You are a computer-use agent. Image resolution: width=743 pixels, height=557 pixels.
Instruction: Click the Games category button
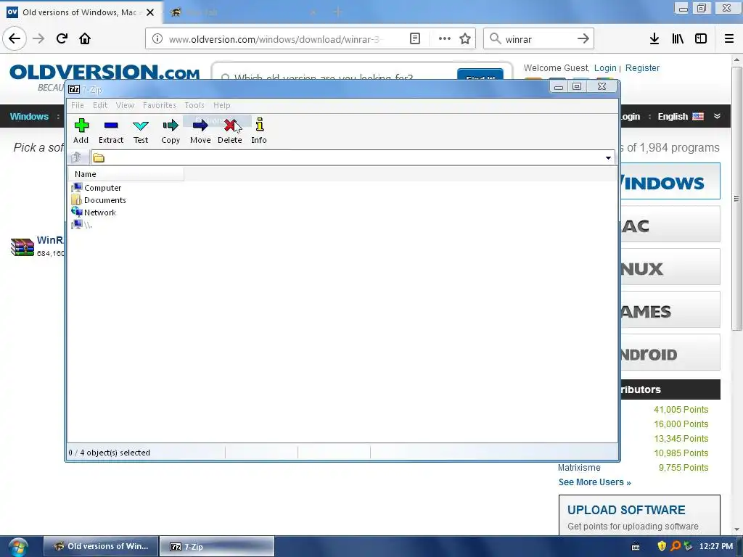[670, 310]
